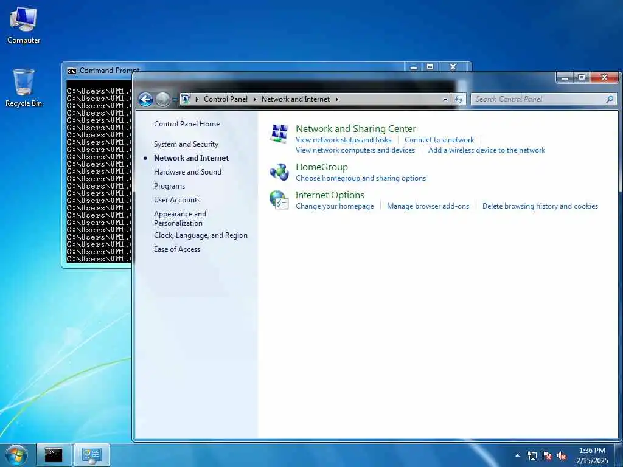
Task: Show hidden tray icons arrow
Action: tap(517, 455)
